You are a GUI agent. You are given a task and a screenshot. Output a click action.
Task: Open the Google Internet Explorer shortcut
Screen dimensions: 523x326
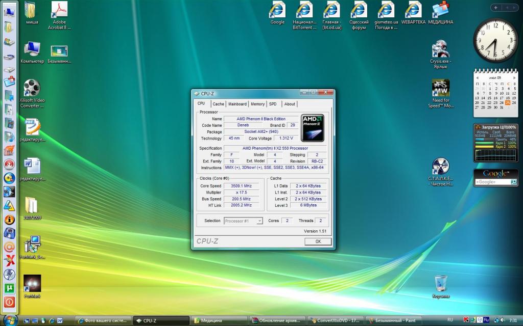point(277,13)
